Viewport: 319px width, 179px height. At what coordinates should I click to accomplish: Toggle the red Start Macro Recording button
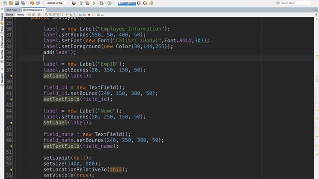point(89,14)
